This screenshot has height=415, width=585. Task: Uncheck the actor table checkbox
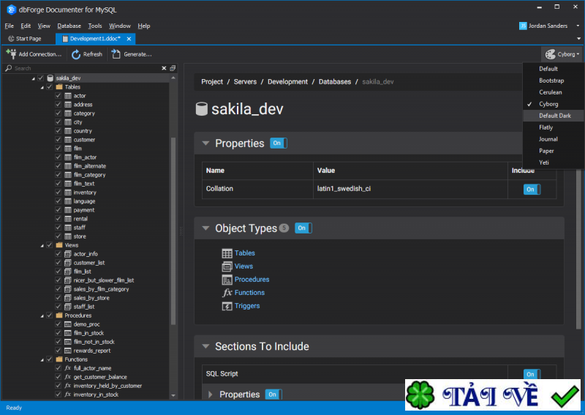tap(58, 96)
